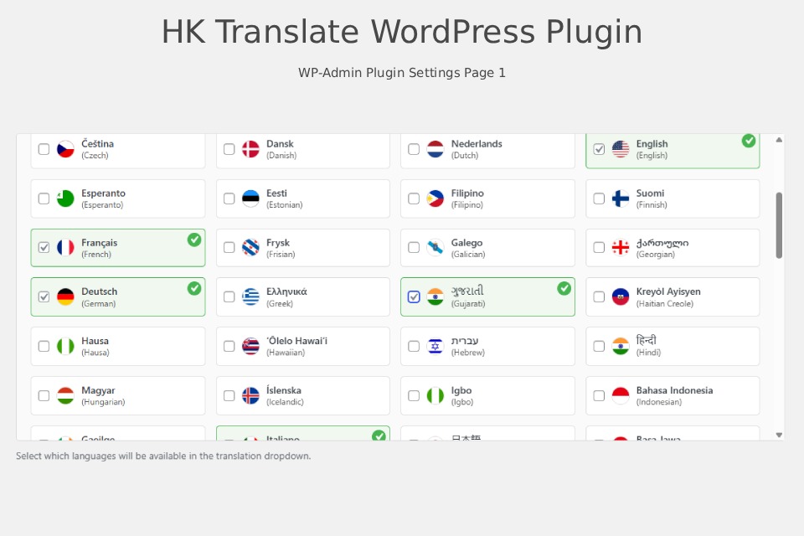Click the Icelandic flag icon
Viewport: 804px width, 536px height.
tap(250, 395)
